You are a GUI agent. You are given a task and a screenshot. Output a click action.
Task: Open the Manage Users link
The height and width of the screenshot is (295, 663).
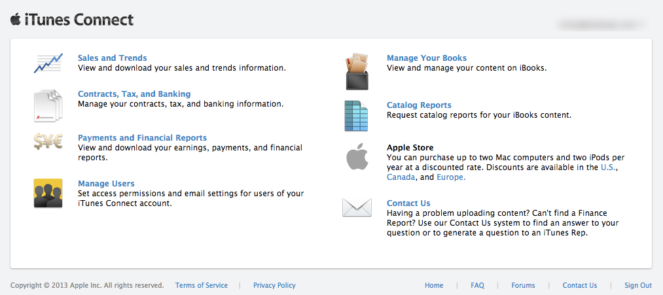(106, 183)
